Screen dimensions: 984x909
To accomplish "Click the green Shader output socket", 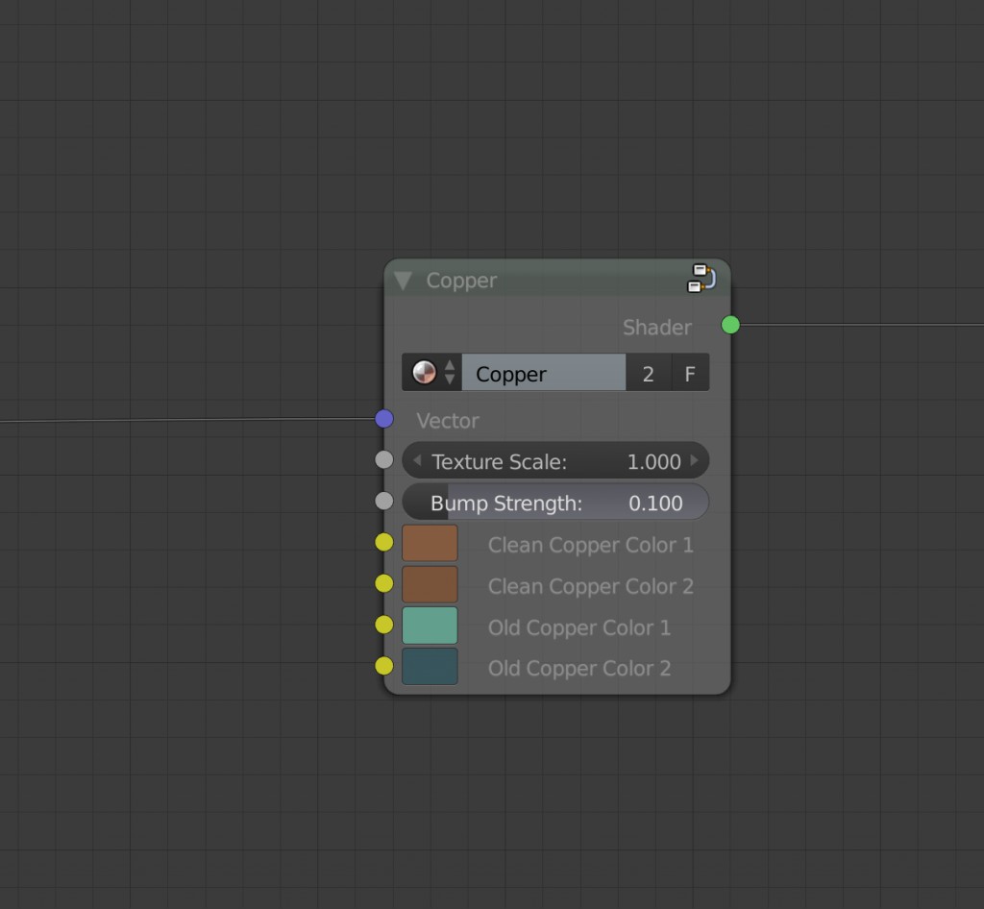I will click(x=729, y=325).
